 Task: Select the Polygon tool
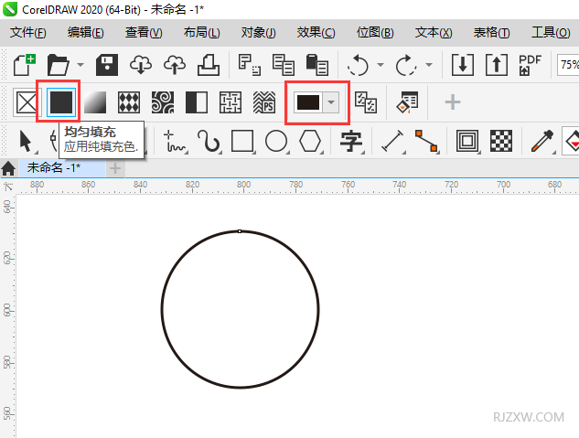click(310, 141)
